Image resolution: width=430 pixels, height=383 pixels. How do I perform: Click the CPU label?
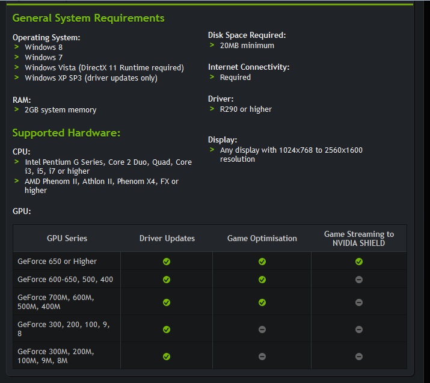(22, 152)
